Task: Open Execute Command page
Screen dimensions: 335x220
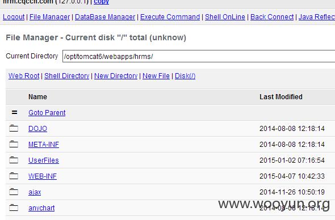Action: click(x=170, y=17)
